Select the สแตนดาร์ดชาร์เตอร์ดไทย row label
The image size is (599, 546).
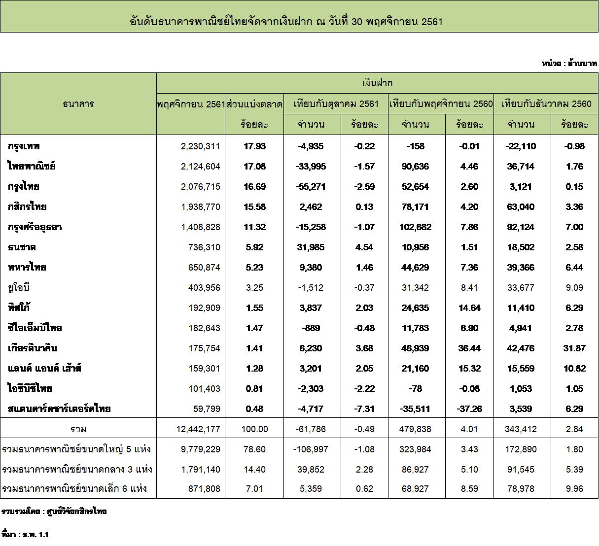pyautogui.click(x=59, y=409)
